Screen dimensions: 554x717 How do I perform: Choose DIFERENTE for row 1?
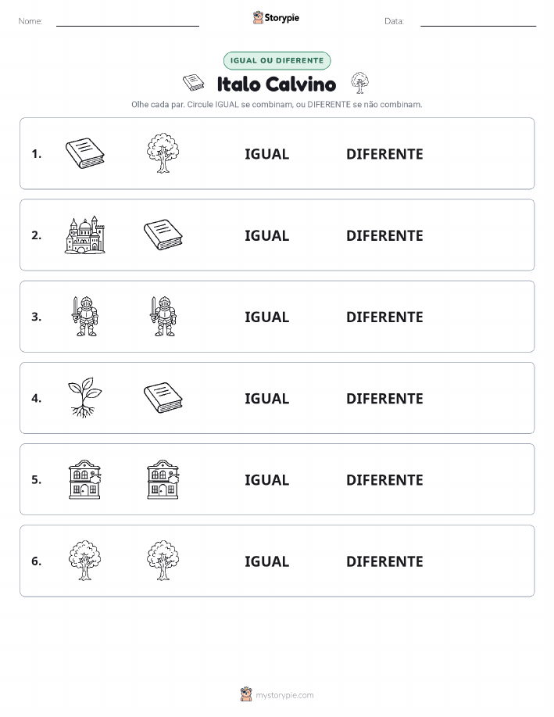(384, 154)
